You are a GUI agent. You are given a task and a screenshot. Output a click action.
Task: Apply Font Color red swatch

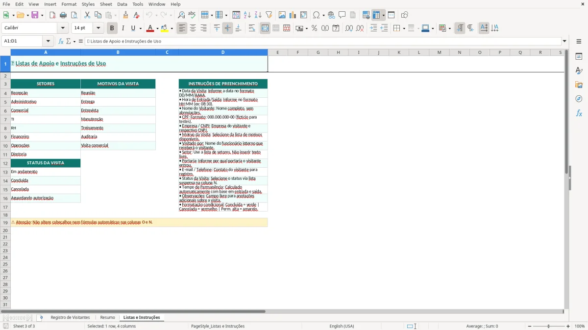pyautogui.click(x=150, y=28)
